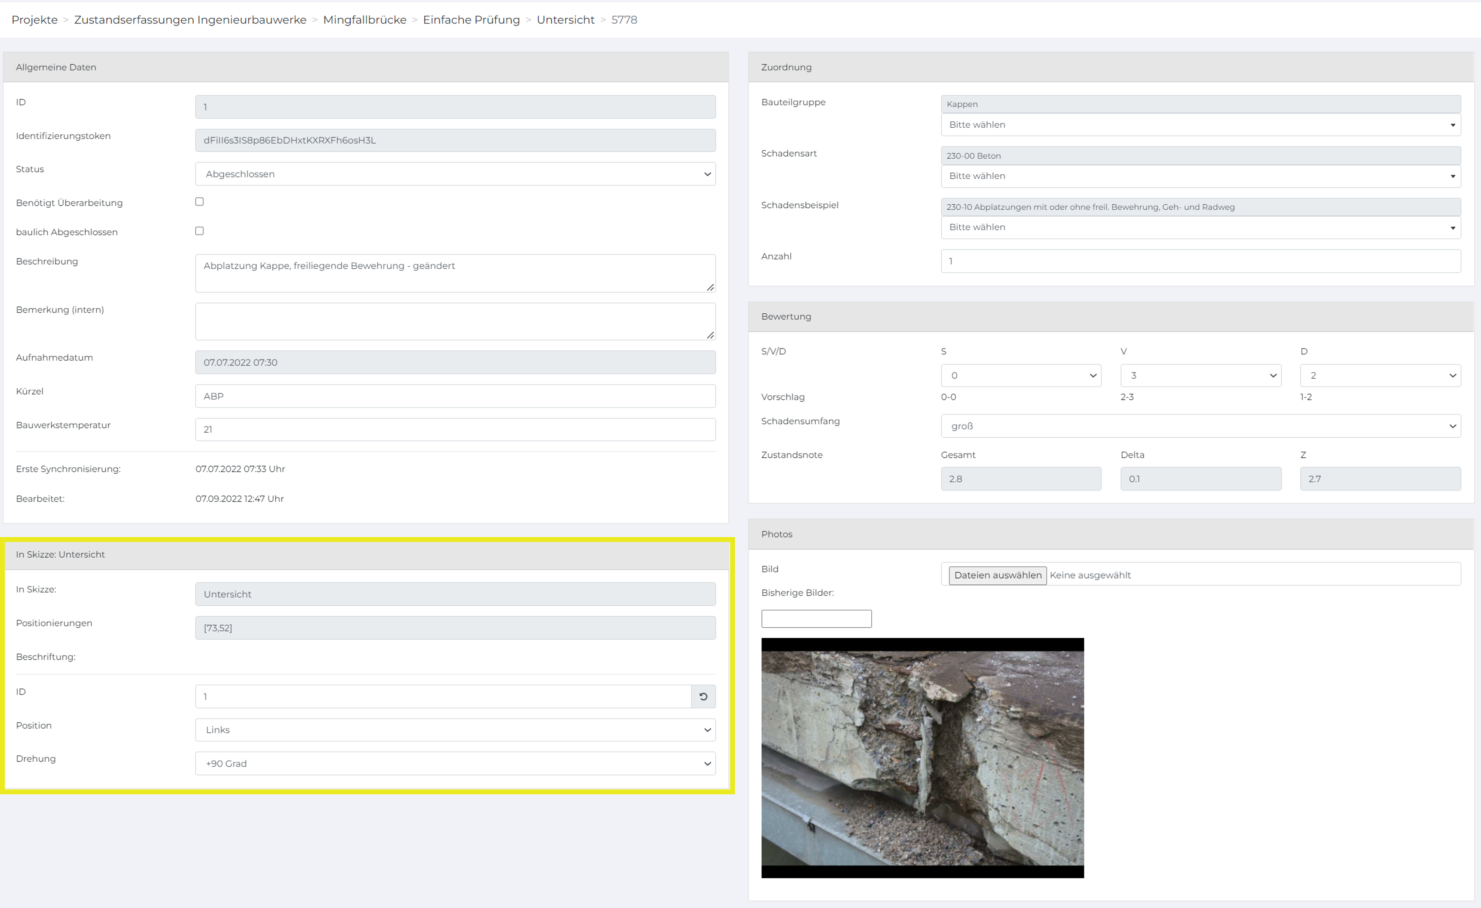This screenshot has height=908, width=1481.
Task: Click the Delta field showing 0.1
Action: point(1200,479)
